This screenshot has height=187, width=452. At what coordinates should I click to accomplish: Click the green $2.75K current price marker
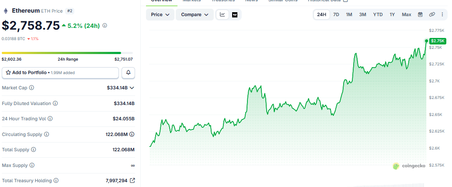point(438,41)
